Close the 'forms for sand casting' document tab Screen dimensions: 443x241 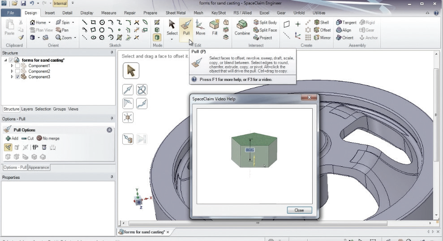click(168, 232)
